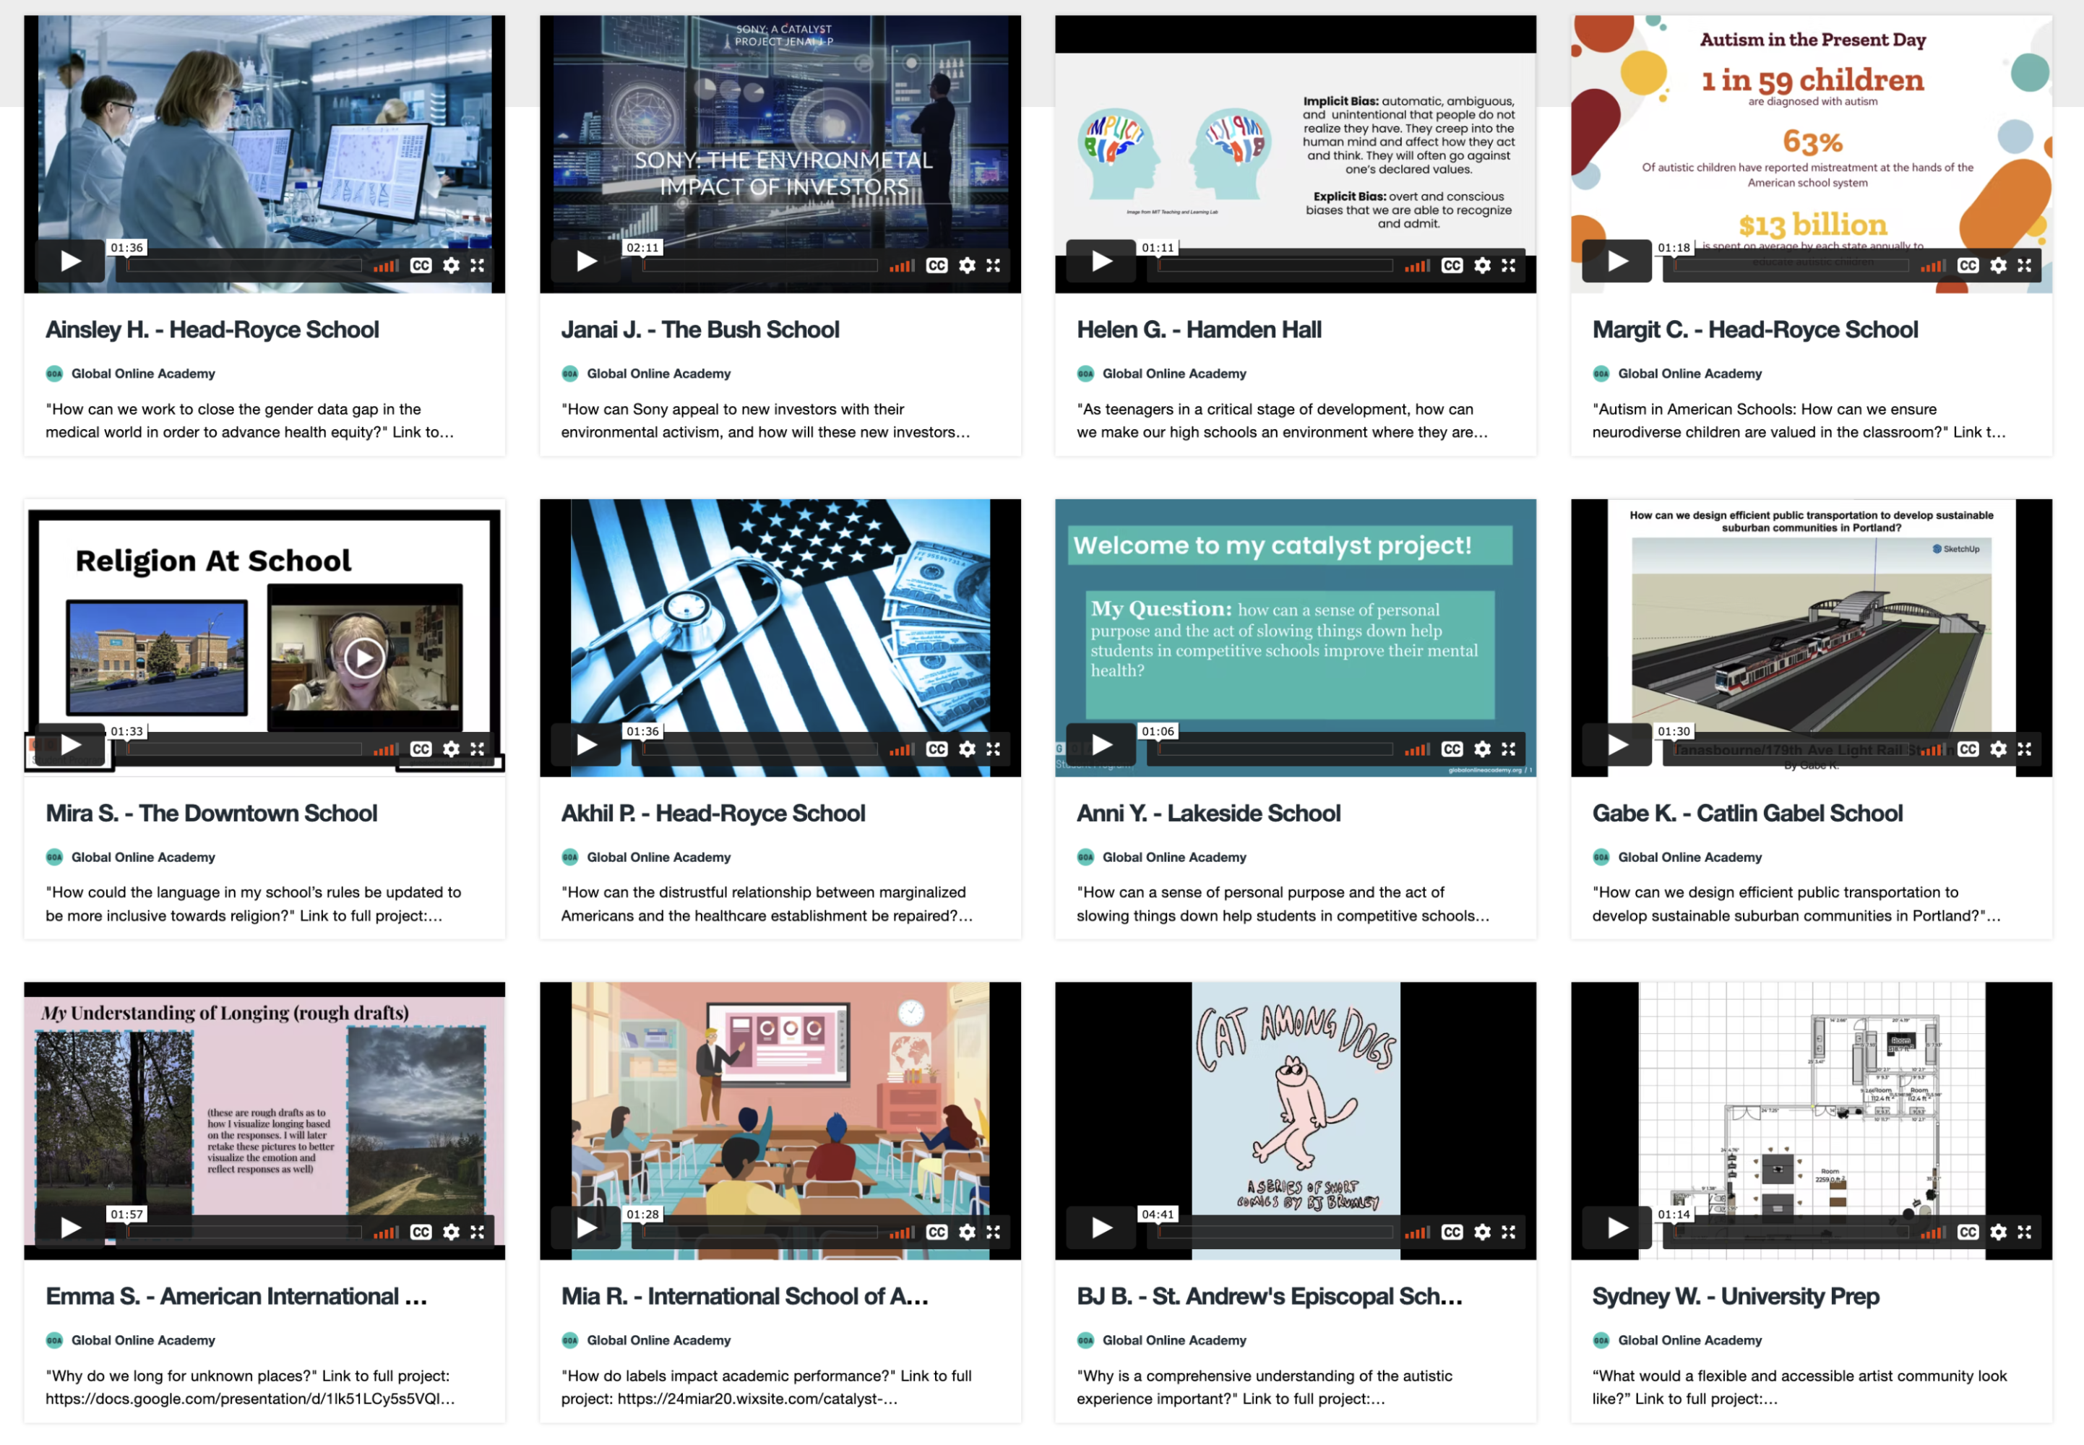Image resolution: width=2084 pixels, height=1445 pixels.
Task: Expand fullscreen on Sydney W.'s video
Action: (2024, 1233)
